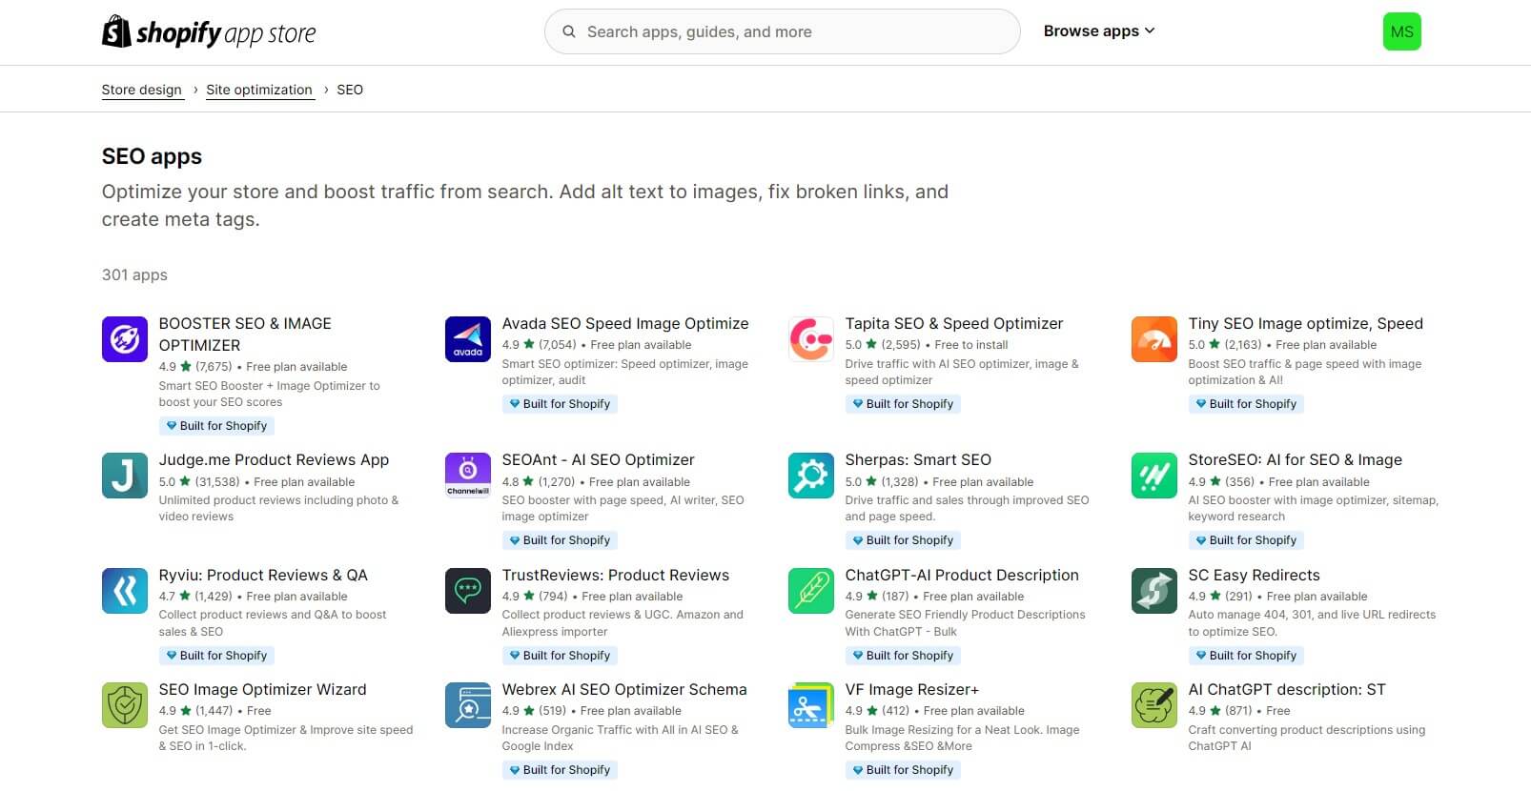Open the AI ChatGPT description ST icon

tap(1154, 705)
